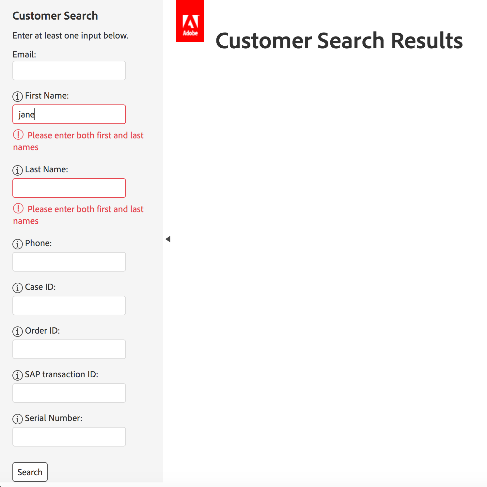The height and width of the screenshot is (487, 487).
Task: Click the info icon beside Last Name
Action: coord(18,170)
